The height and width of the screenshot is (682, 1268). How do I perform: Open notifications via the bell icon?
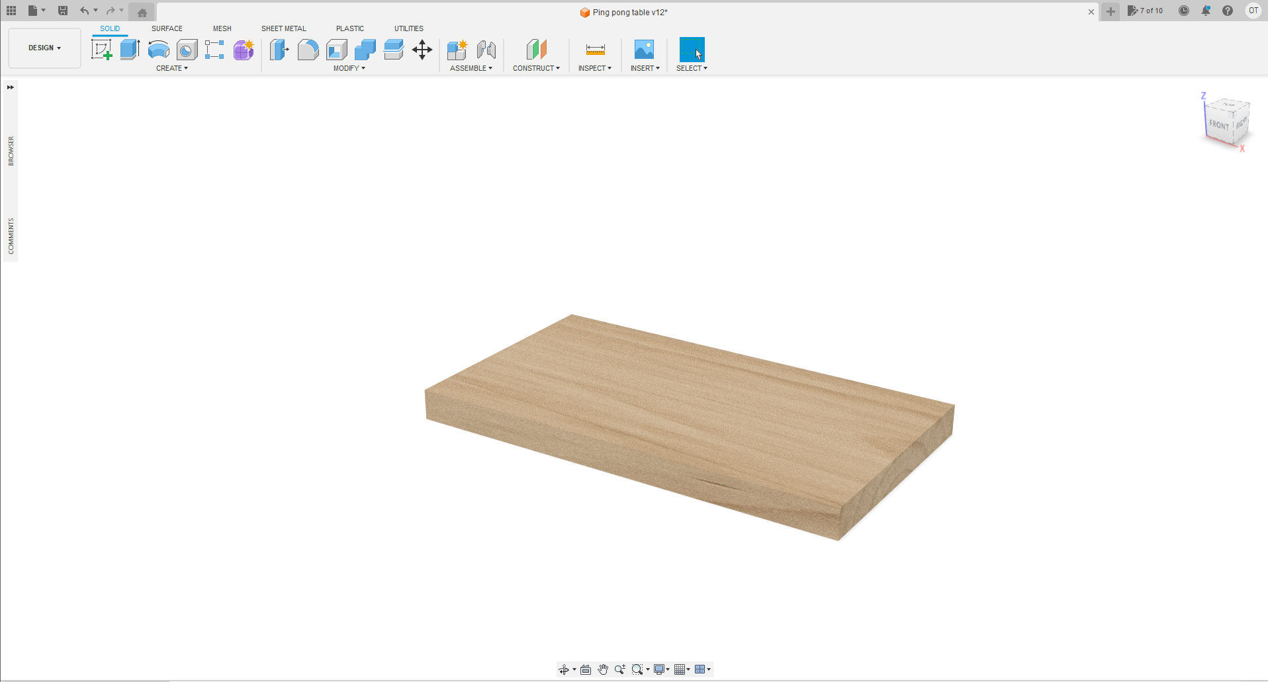click(1206, 10)
